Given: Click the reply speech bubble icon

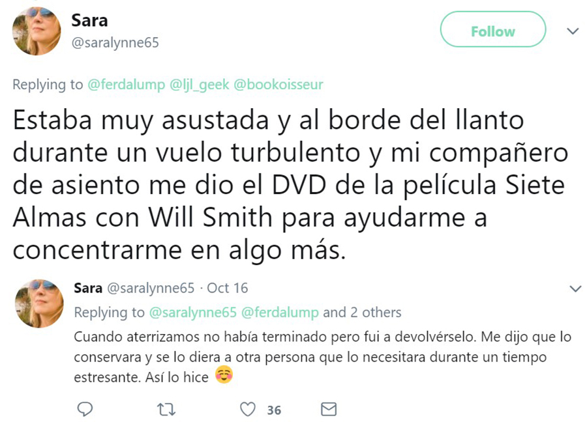Looking at the screenshot, I should pyautogui.click(x=85, y=409).
